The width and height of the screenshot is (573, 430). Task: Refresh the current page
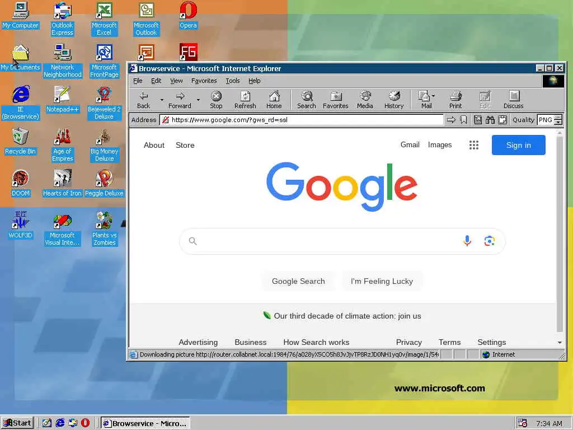[x=245, y=100]
